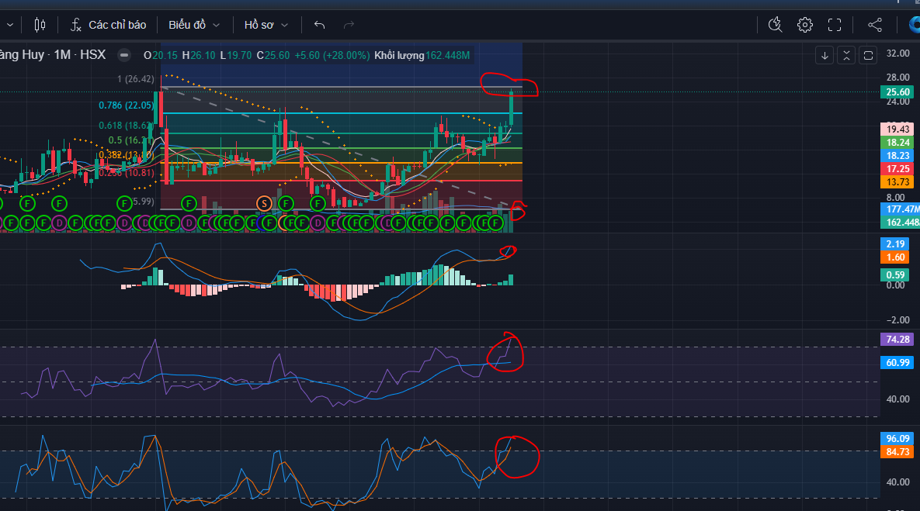Image resolution: width=920 pixels, height=511 pixels.
Task: Click the orange 84.73 stochastic value label
Action: tap(897, 452)
